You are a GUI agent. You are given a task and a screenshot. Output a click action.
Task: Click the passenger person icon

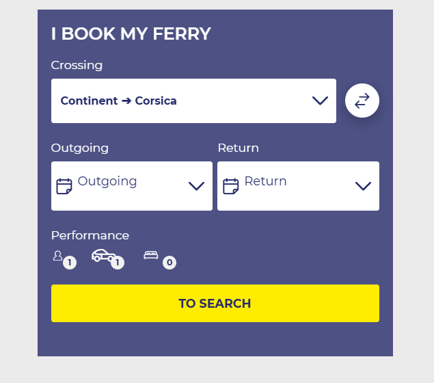(57, 256)
